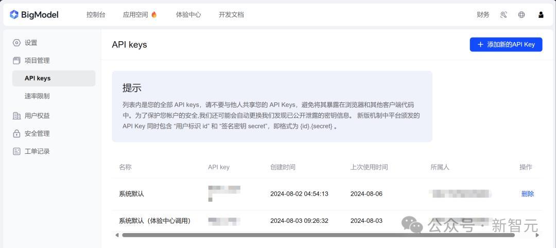
Task: Open the 财务 menu
Action: tap(483, 14)
